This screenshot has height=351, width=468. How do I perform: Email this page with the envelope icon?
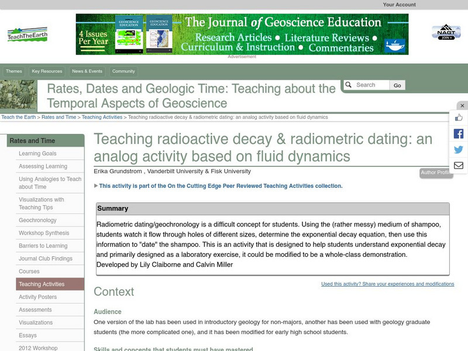point(459,166)
